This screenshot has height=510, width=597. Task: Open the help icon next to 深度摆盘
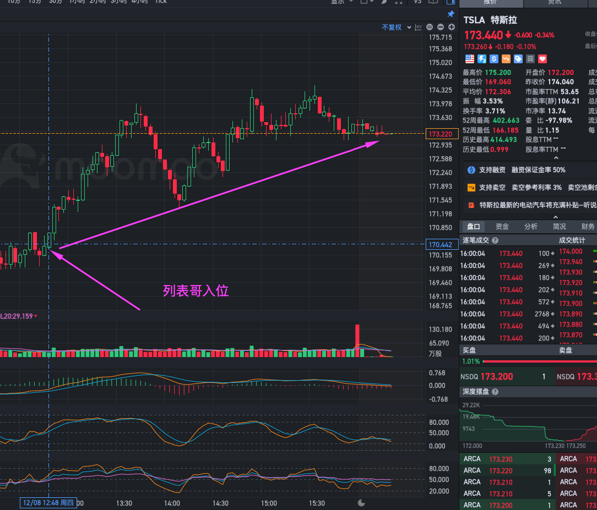(495, 392)
